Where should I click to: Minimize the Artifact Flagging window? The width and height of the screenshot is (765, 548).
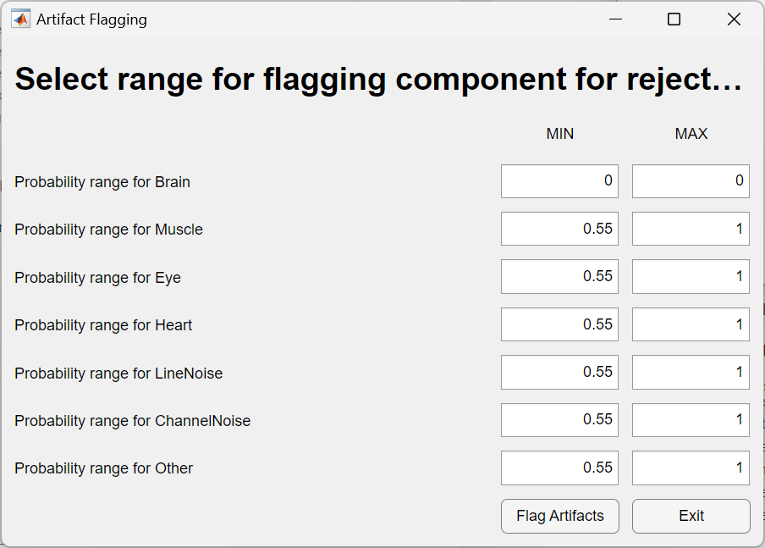click(x=616, y=19)
